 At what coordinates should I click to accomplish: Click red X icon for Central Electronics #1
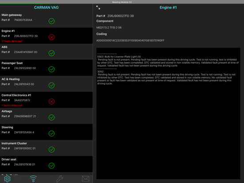52,101
